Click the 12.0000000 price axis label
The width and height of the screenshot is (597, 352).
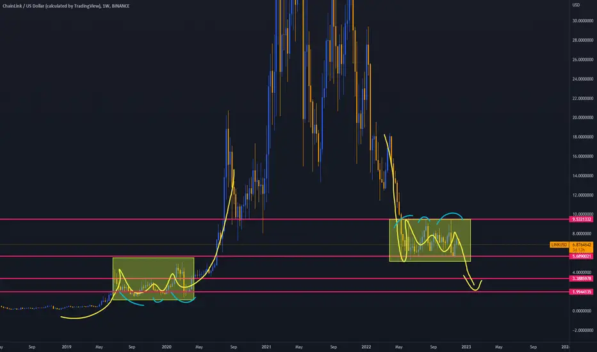coord(582,195)
